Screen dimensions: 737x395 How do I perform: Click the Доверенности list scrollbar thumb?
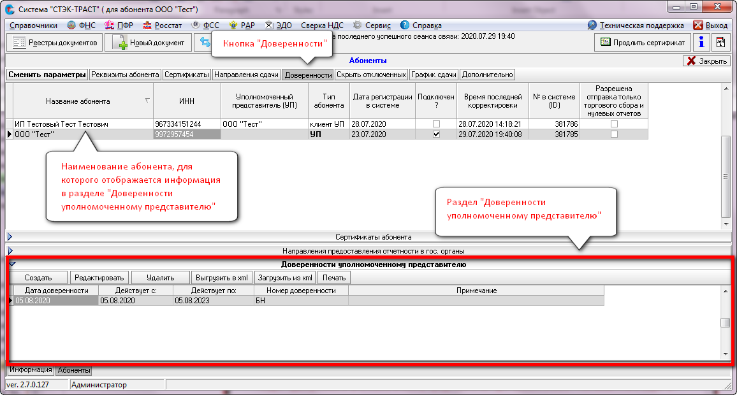point(726,322)
